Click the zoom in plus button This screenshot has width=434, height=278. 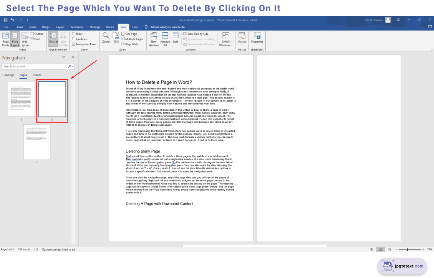pyautogui.click(x=423, y=250)
